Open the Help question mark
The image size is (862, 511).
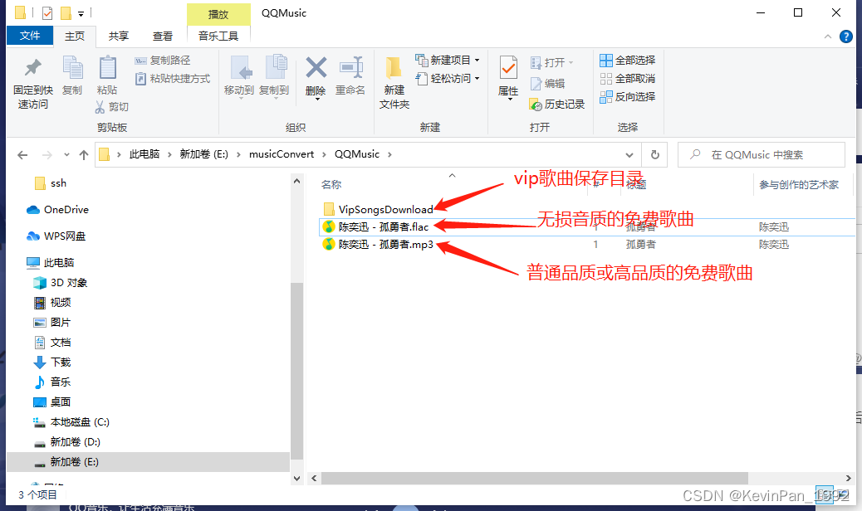(846, 36)
